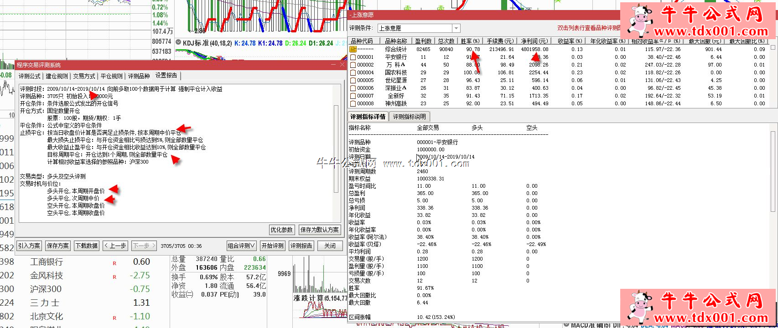Click the row icon for 000007 全新好
Screen dimensions: 778x328
click(353, 96)
